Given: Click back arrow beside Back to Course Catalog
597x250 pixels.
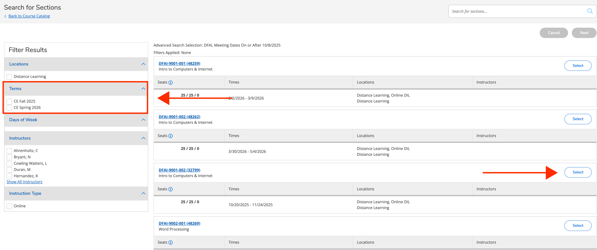Looking at the screenshot, I should point(5,16).
